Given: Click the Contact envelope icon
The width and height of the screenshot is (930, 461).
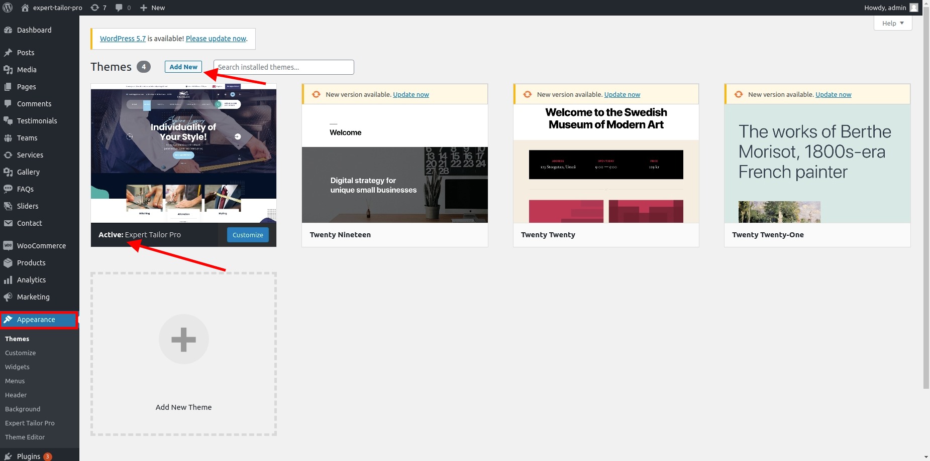Looking at the screenshot, I should tap(8, 223).
